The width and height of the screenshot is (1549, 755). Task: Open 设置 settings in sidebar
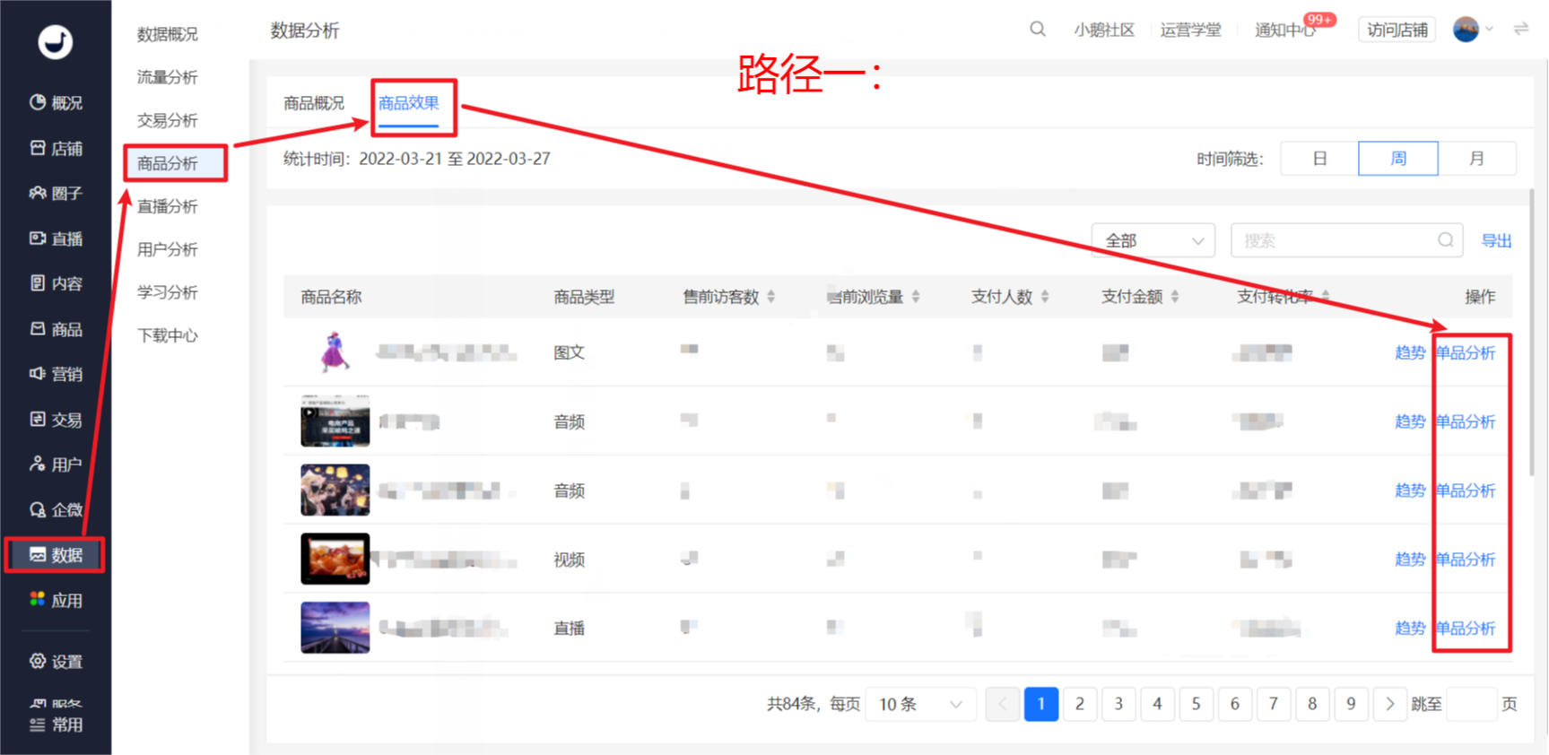56,662
